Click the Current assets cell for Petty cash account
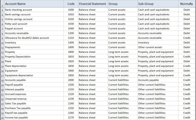Image resolution: width=196 pixels, height=120 pixels. (x=123, y=24)
